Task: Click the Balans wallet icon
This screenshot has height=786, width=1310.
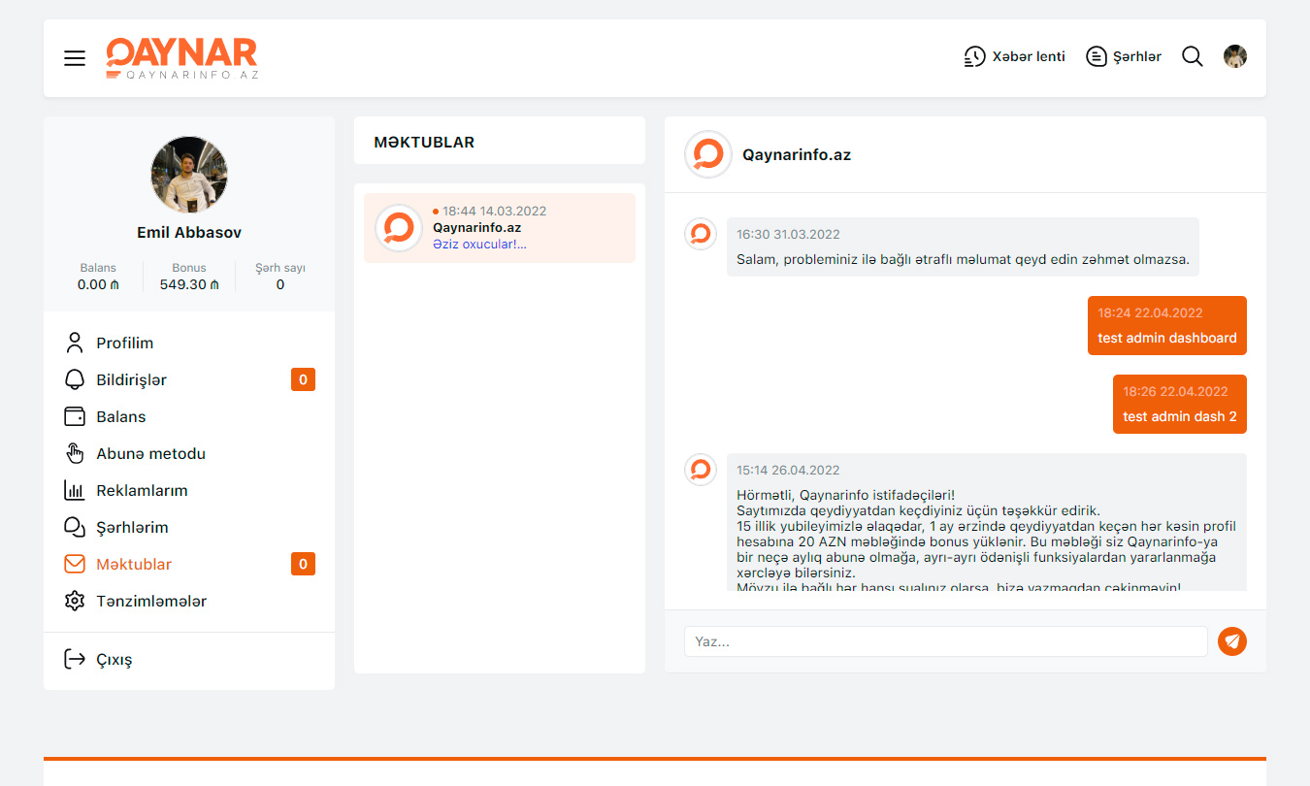Action: click(75, 416)
